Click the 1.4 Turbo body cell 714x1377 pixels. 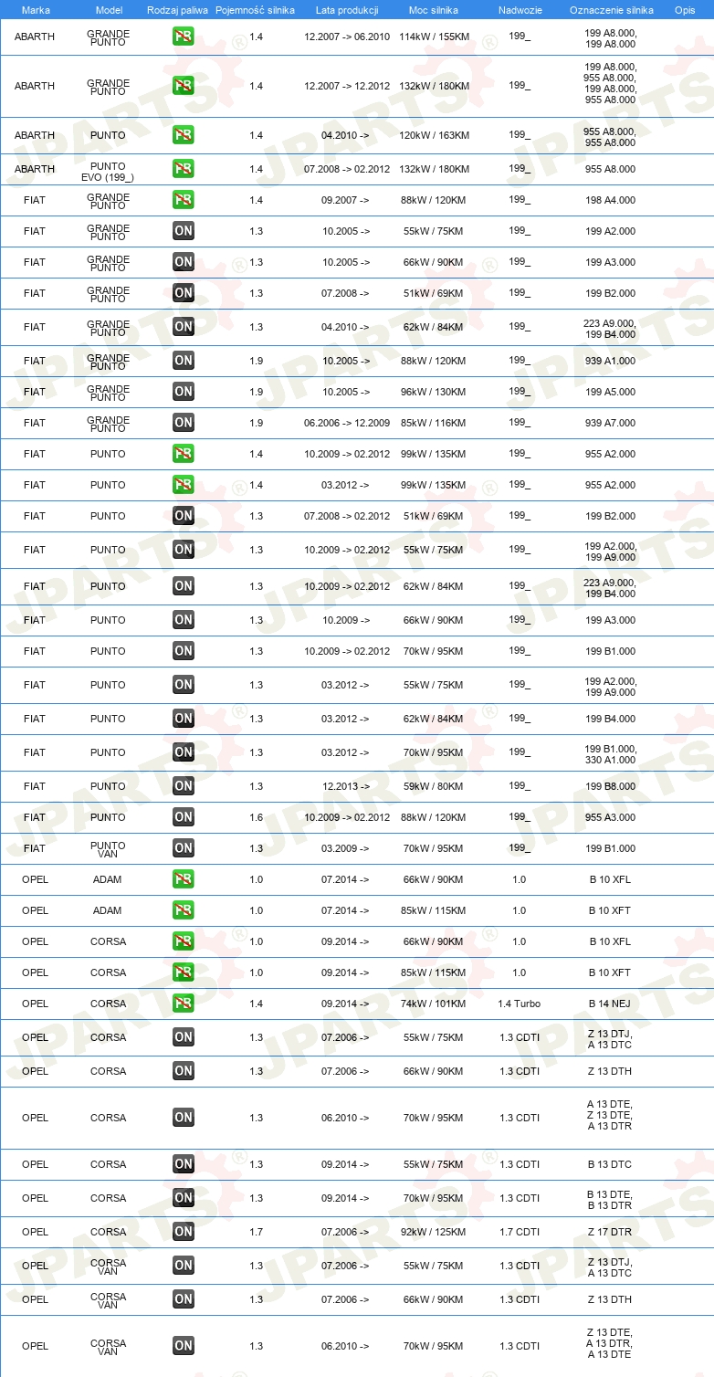pyautogui.click(x=520, y=1004)
